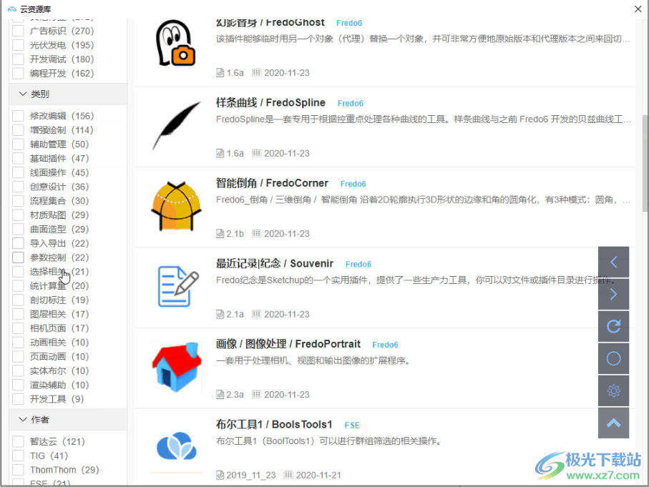The image size is (649, 487).
Task: Click the vertical scrollbar on the right
Action: (645, 164)
